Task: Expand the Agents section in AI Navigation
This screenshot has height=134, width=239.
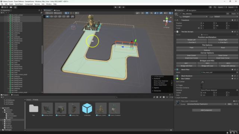Action: pos(153,88)
